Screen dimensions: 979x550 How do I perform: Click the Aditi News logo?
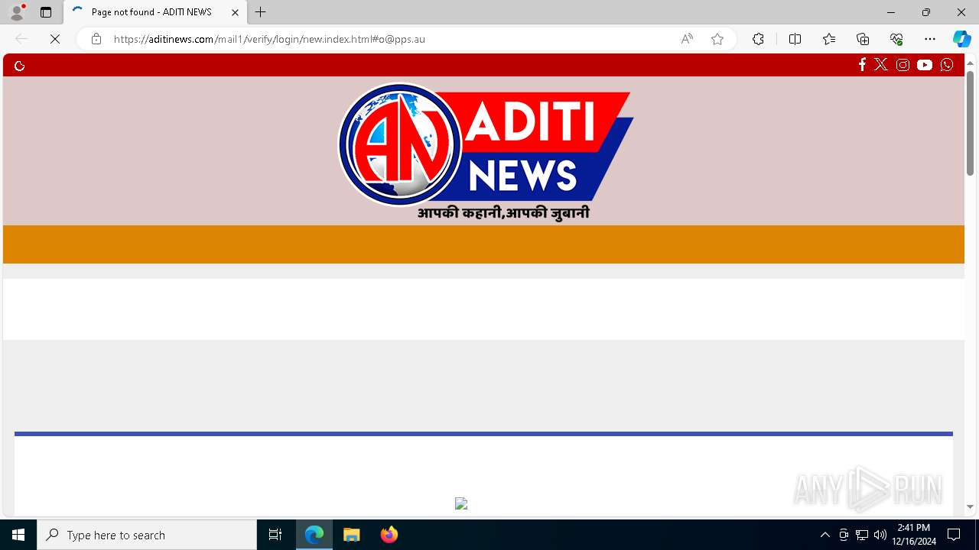coord(485,150)
